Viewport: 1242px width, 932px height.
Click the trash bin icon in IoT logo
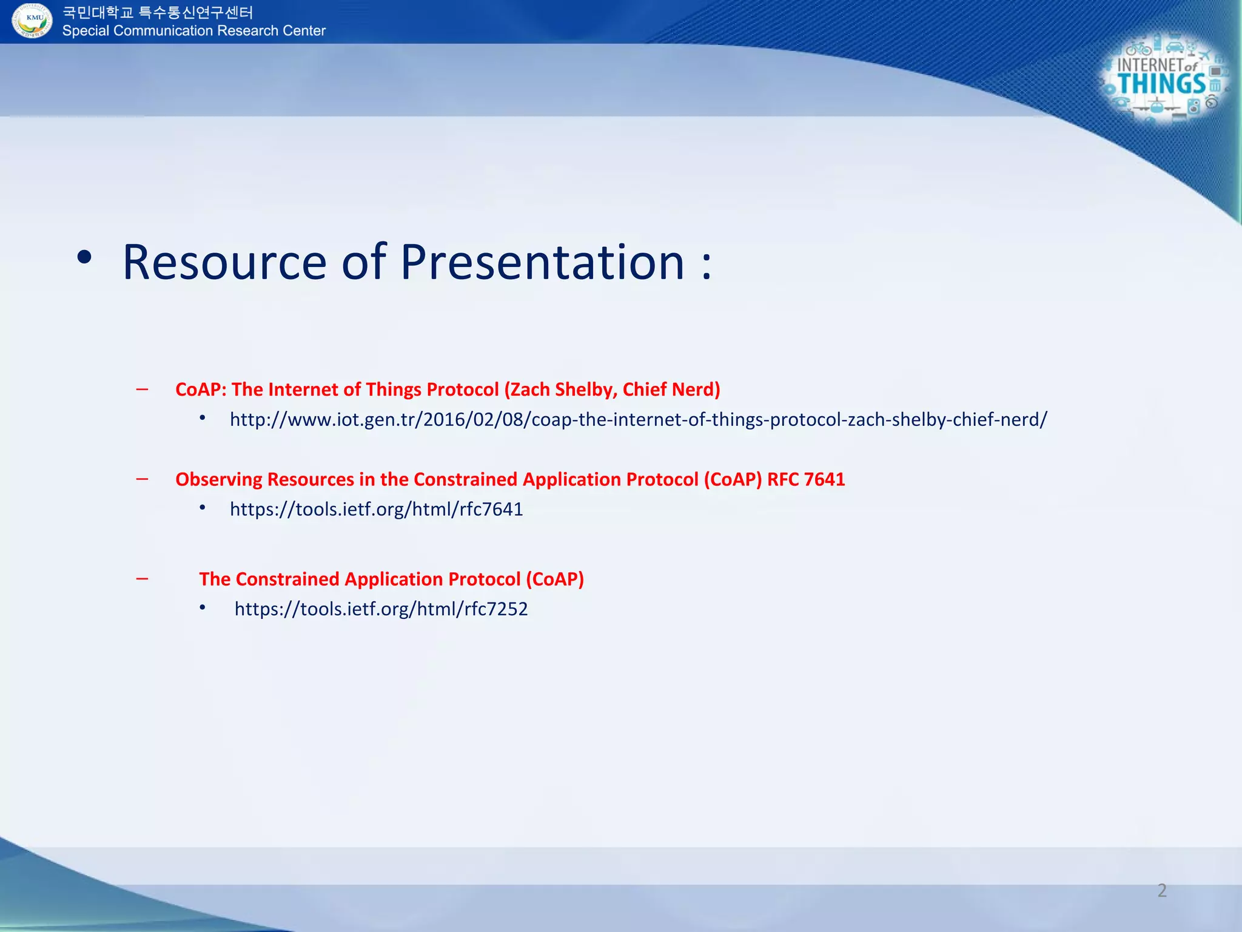(1215, 86)
